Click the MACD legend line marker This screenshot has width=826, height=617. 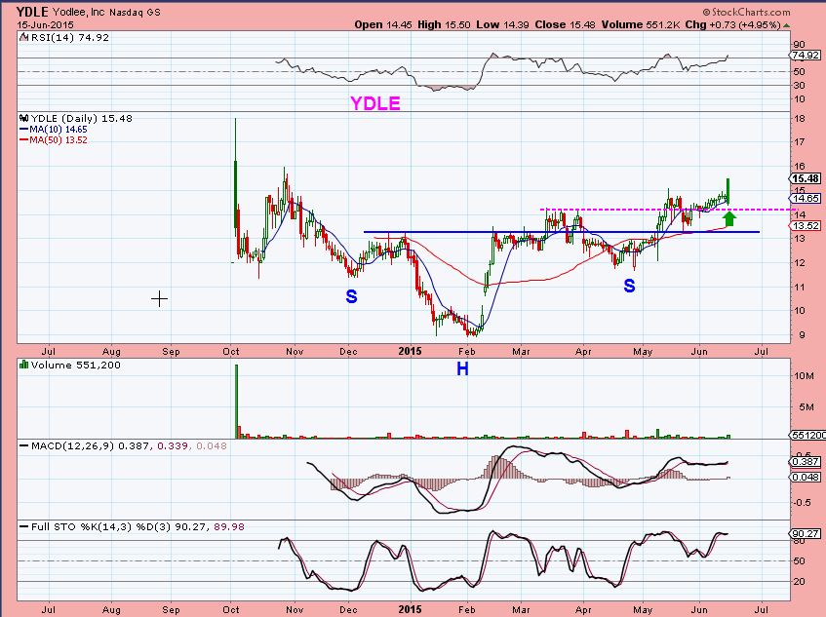(x=23, y=445)
